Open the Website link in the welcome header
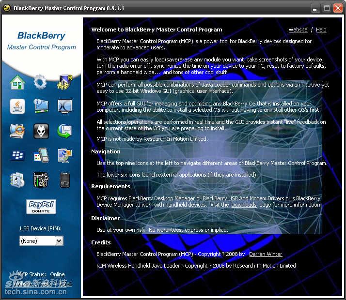Viewport: 346px width, 300px height. 298,30
